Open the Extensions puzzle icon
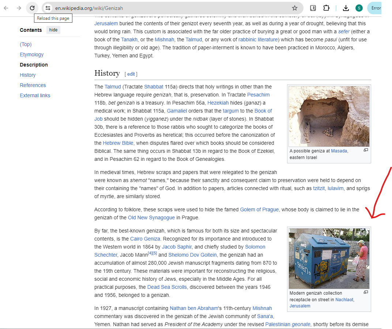Viewport: 392px width, 329px height. point(326,8)
